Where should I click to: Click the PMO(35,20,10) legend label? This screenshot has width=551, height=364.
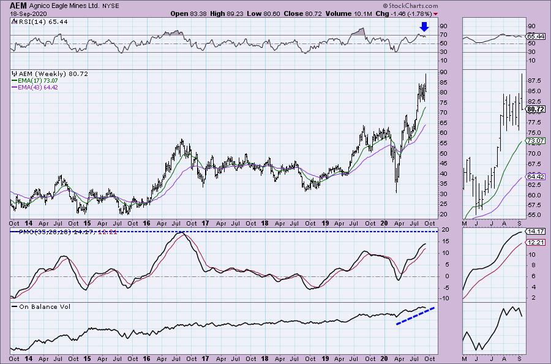[45, 232]
